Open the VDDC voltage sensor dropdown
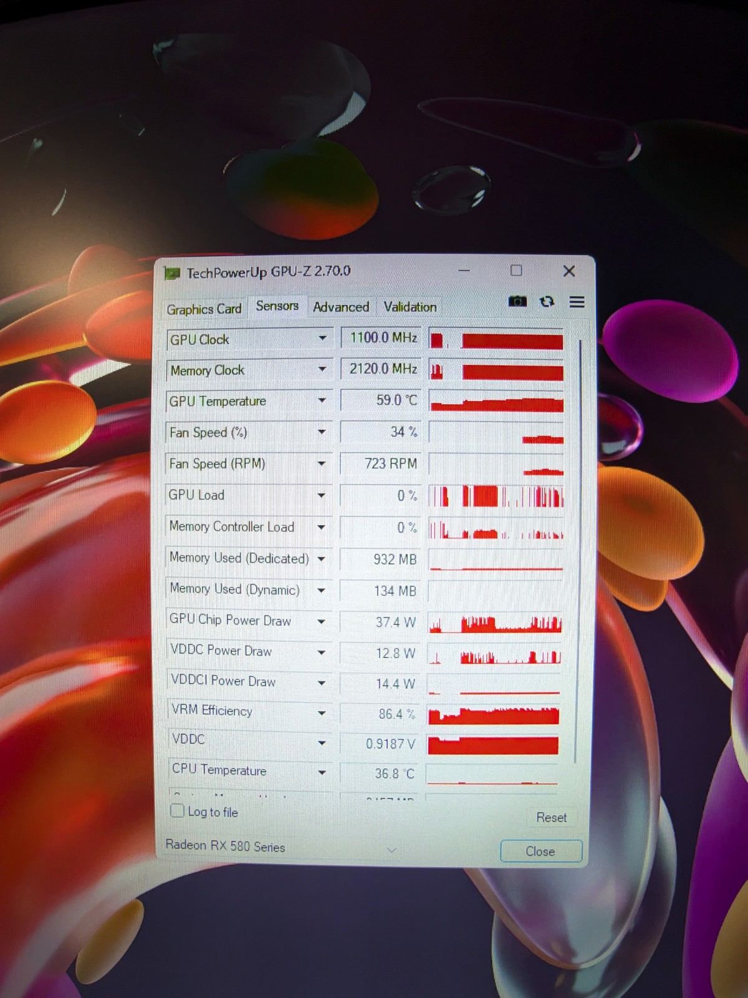 [322, 743]
